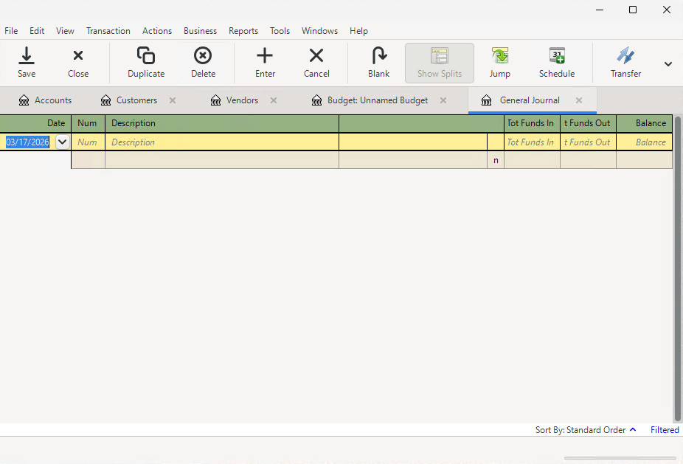Image resolution: width=683 pixels, height=464 pixels.
Task: Switch to the Customers tab
Action: pos(136,100)
